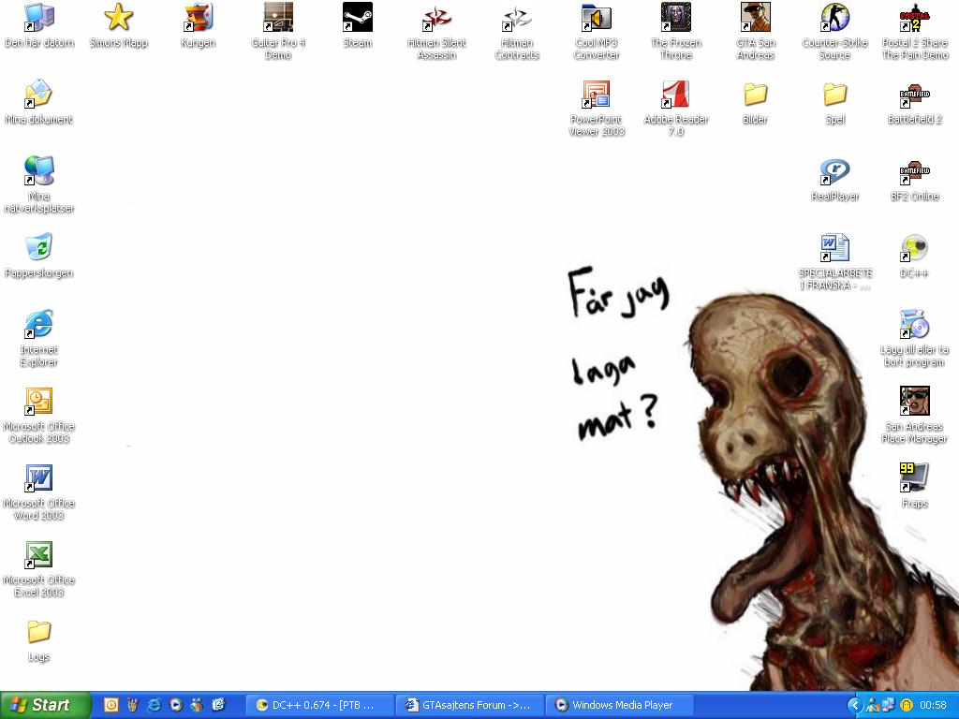Click the Start button

[x=45, y=705]
